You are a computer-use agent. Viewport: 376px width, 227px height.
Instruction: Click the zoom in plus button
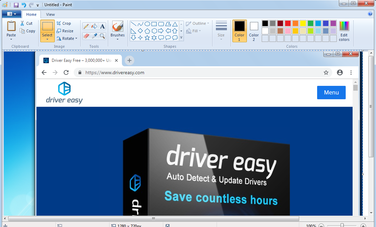click(363, 225)
